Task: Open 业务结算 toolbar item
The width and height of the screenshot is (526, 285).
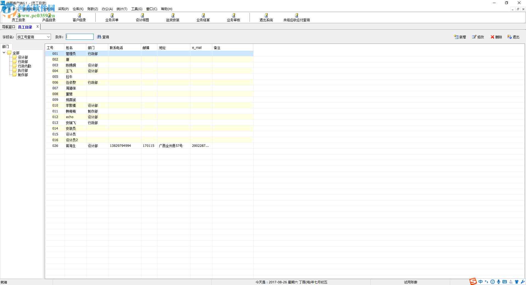Action: pos(203,18)
